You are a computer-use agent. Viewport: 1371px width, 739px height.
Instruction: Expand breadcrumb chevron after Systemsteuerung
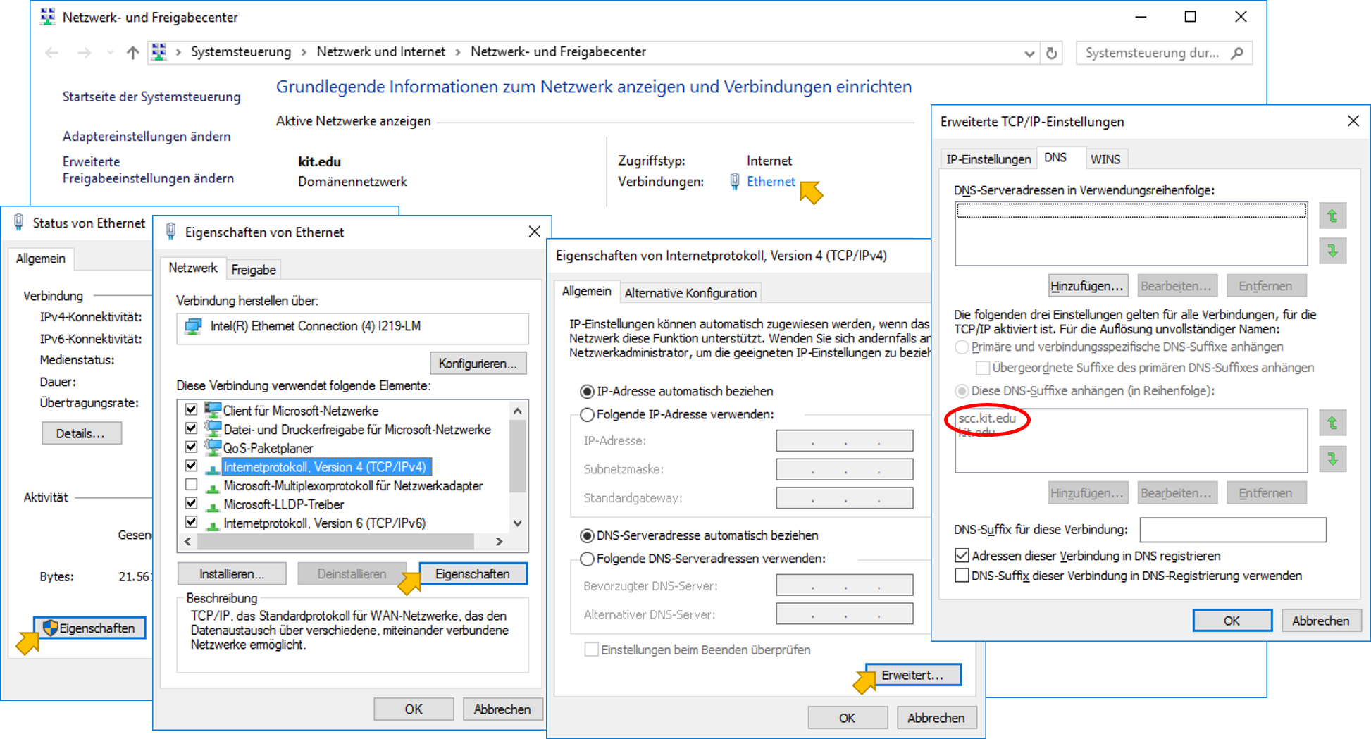click(x=304, y=52)
